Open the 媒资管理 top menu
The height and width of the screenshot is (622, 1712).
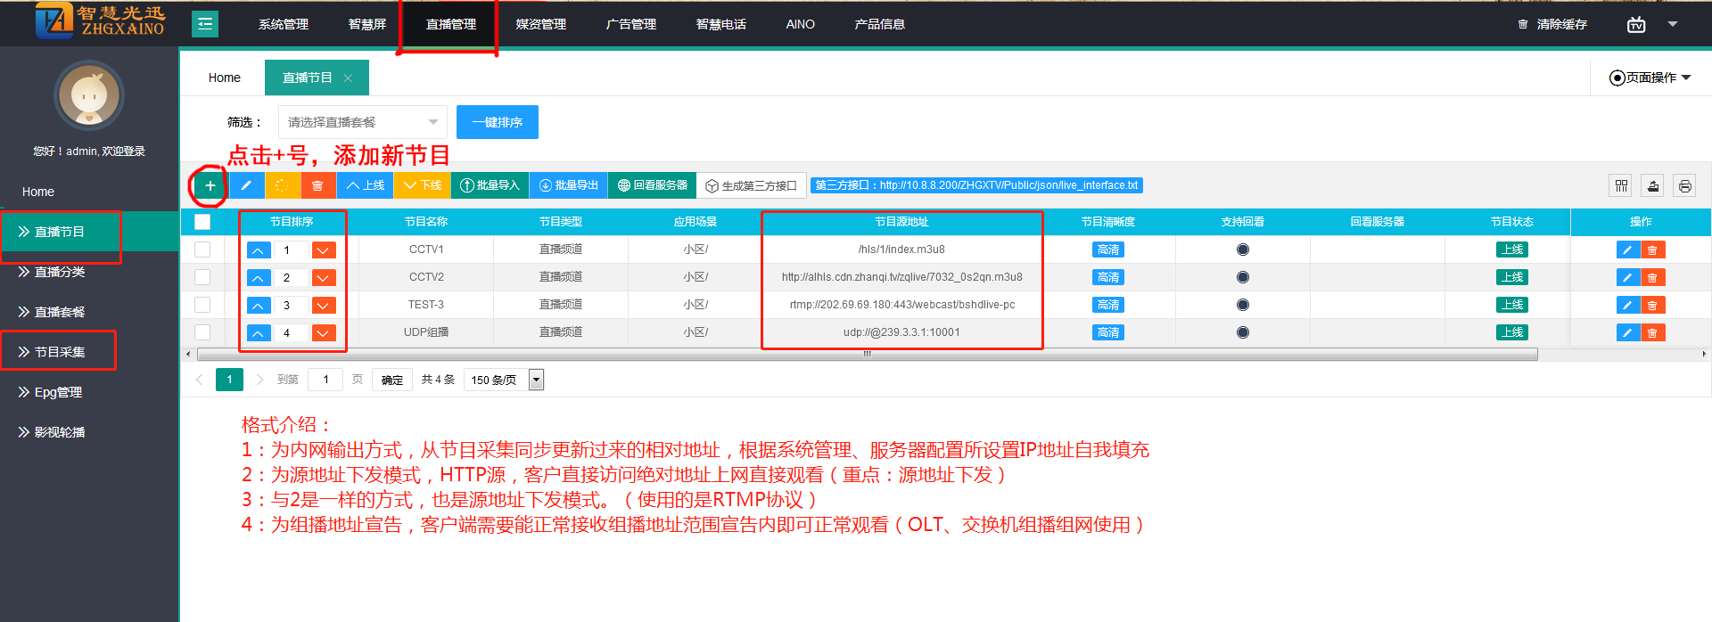point(540,24)
